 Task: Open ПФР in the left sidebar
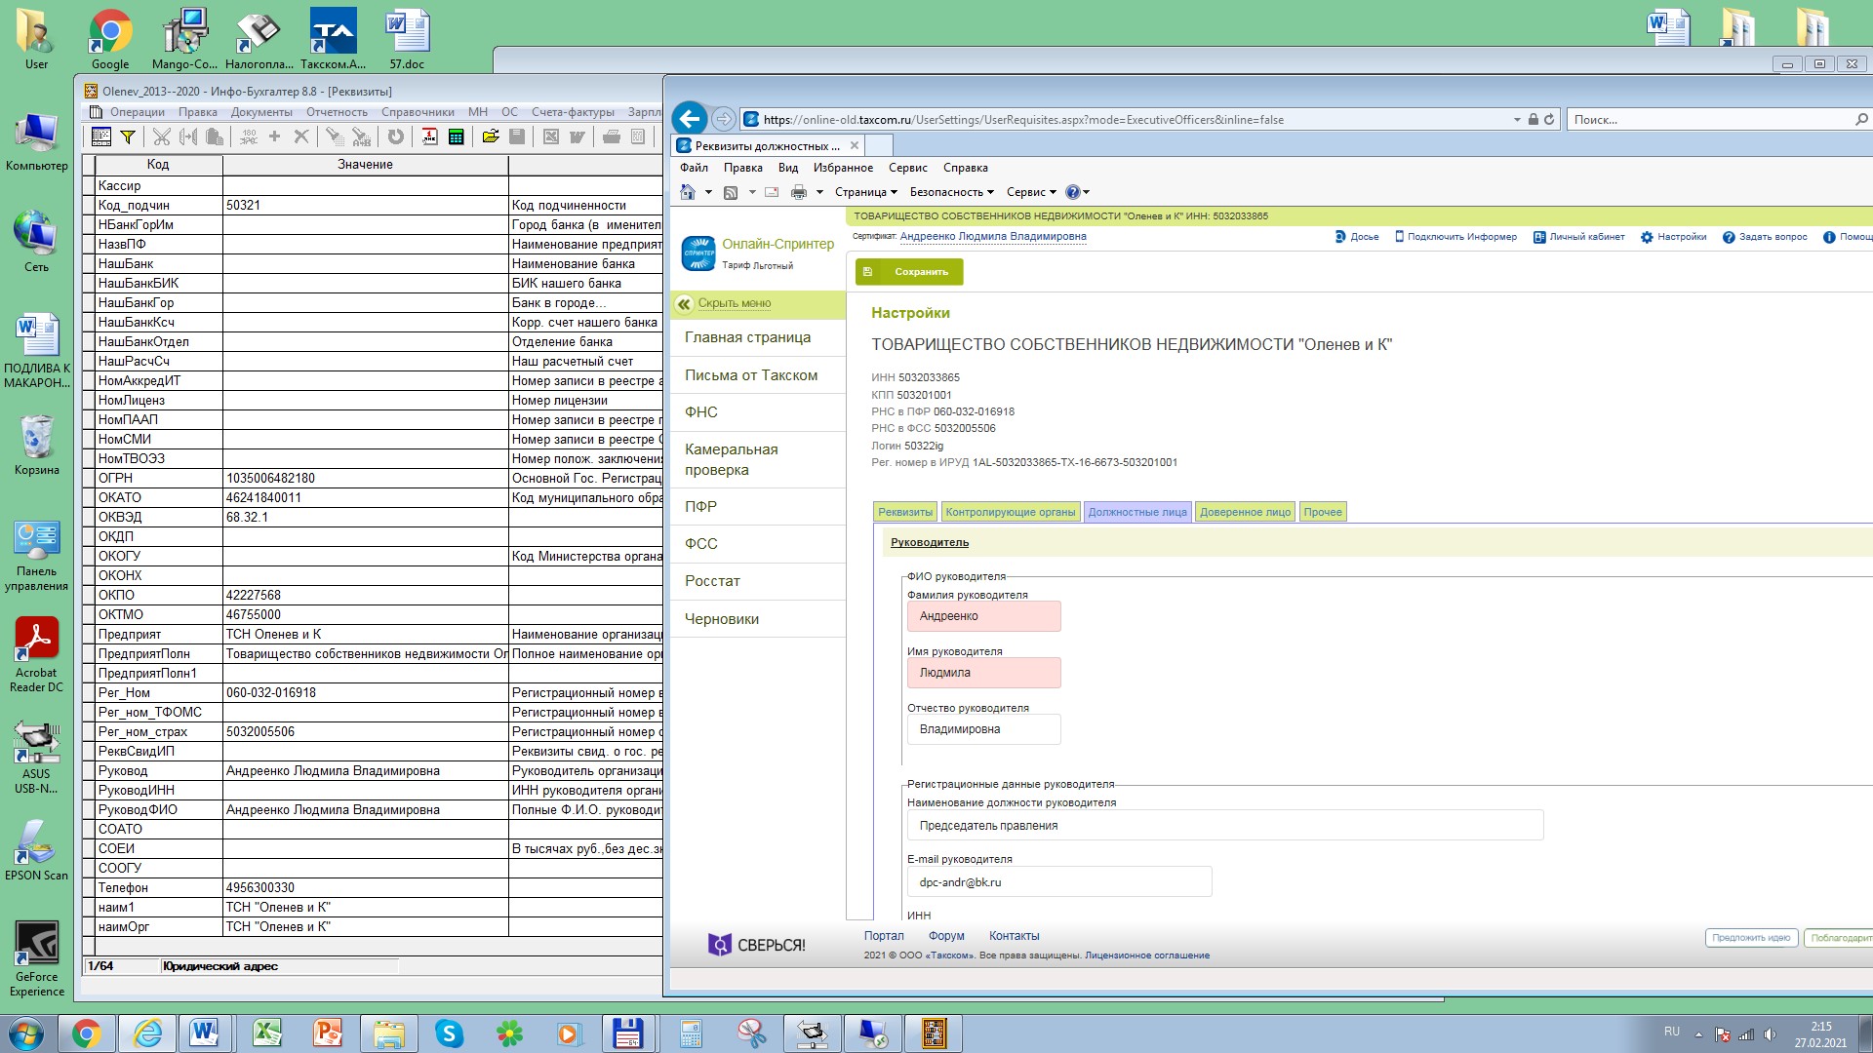coord(758,507)
